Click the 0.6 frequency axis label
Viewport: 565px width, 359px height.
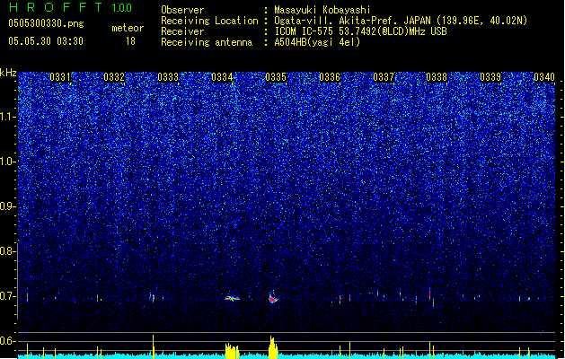[x=7, y=341]
